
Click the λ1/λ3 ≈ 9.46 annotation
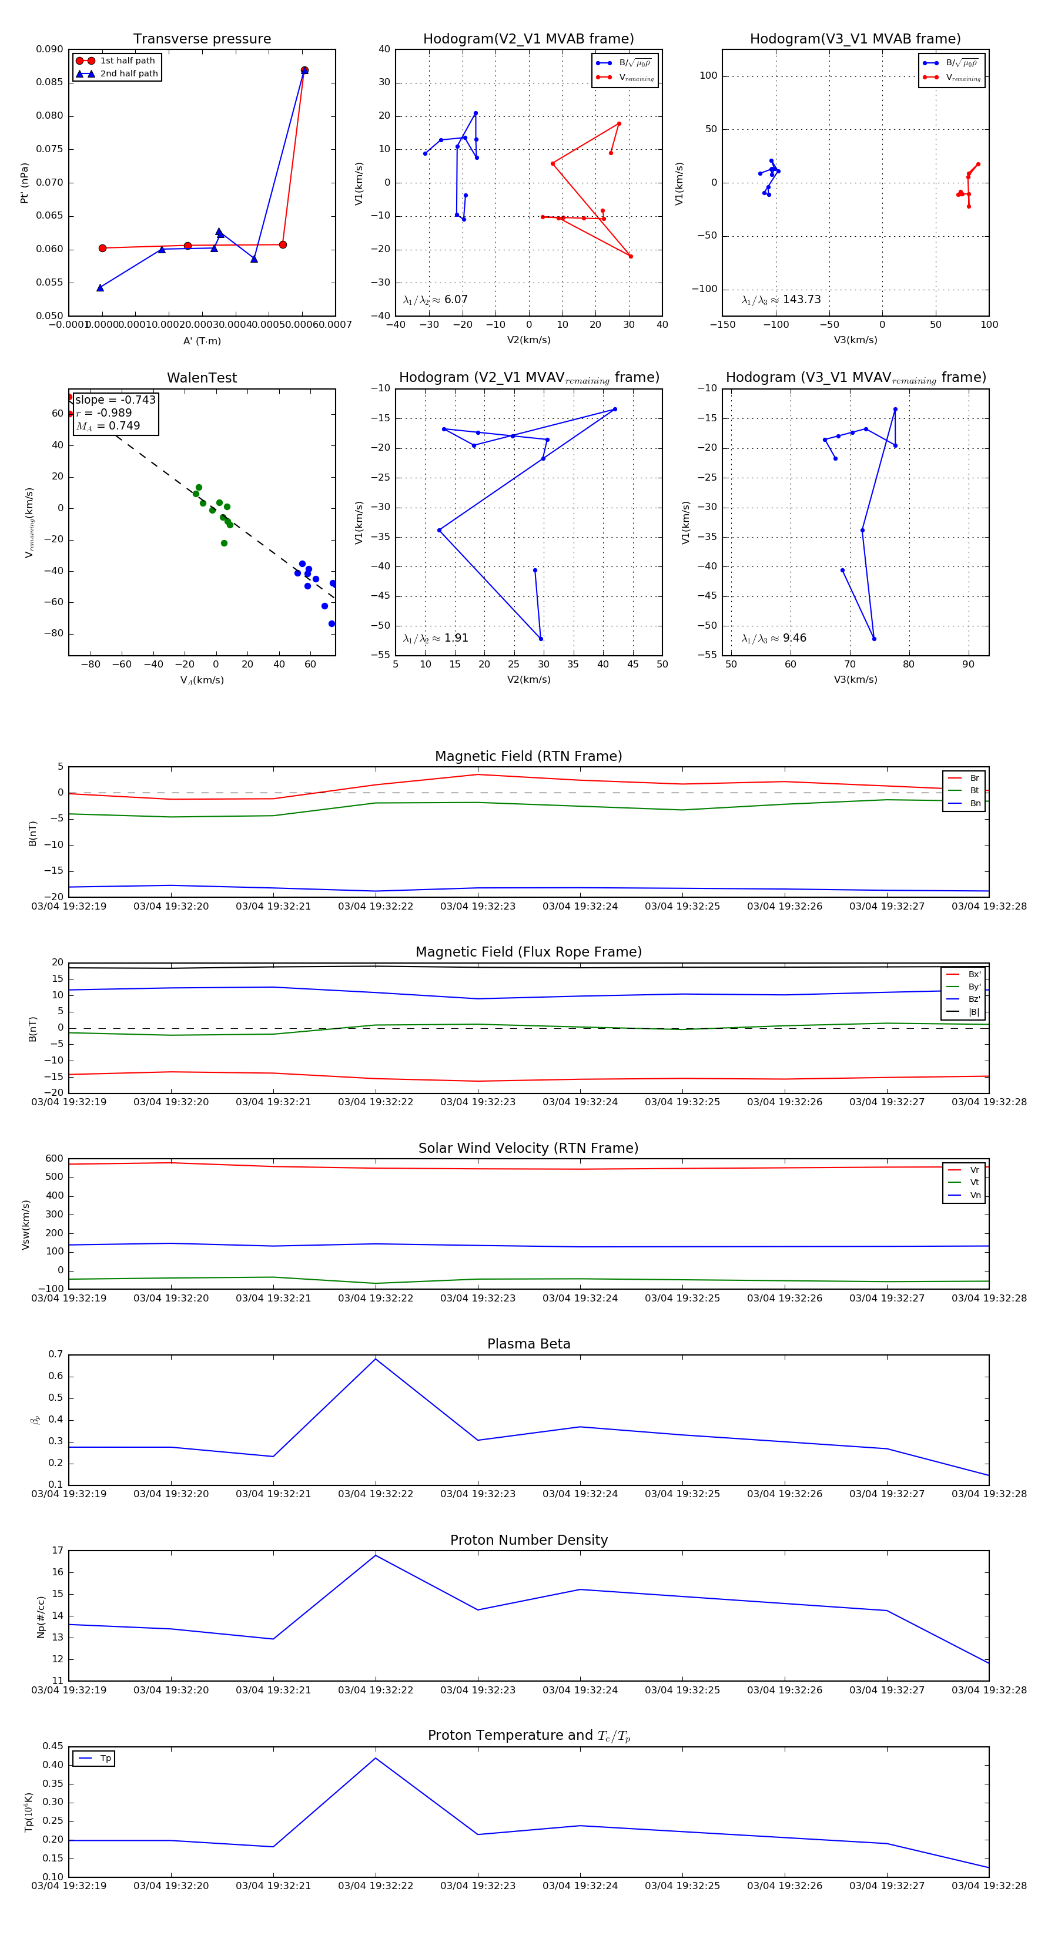774,638
